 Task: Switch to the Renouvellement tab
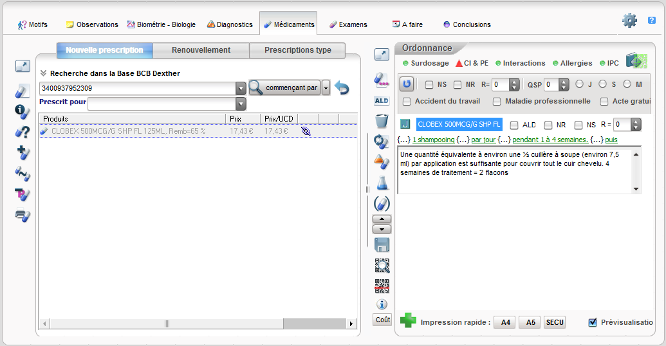point(201,50)
